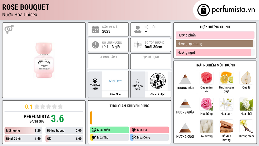Click the Mùa Đông season bar

[x=149, y=138]
